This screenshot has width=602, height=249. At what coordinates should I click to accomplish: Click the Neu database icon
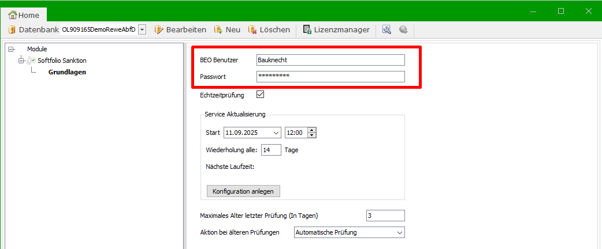click(218, 29)
